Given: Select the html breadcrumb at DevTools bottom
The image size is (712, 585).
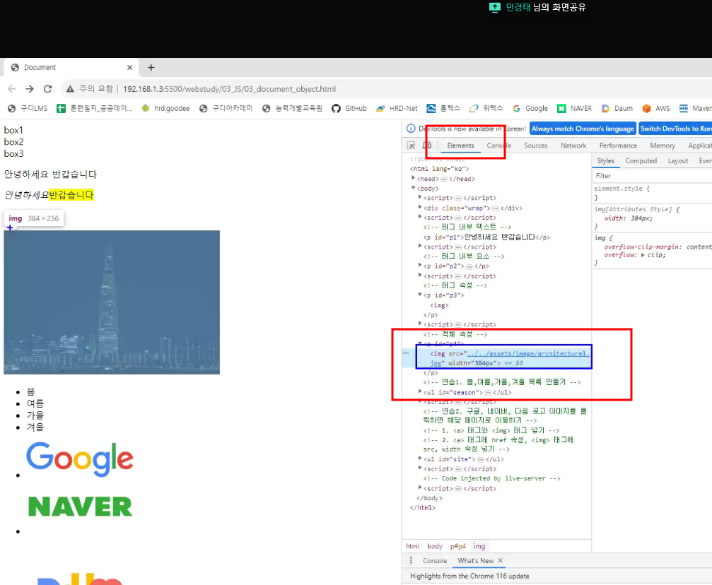Looking at the screenshot, I should point(412,546).
